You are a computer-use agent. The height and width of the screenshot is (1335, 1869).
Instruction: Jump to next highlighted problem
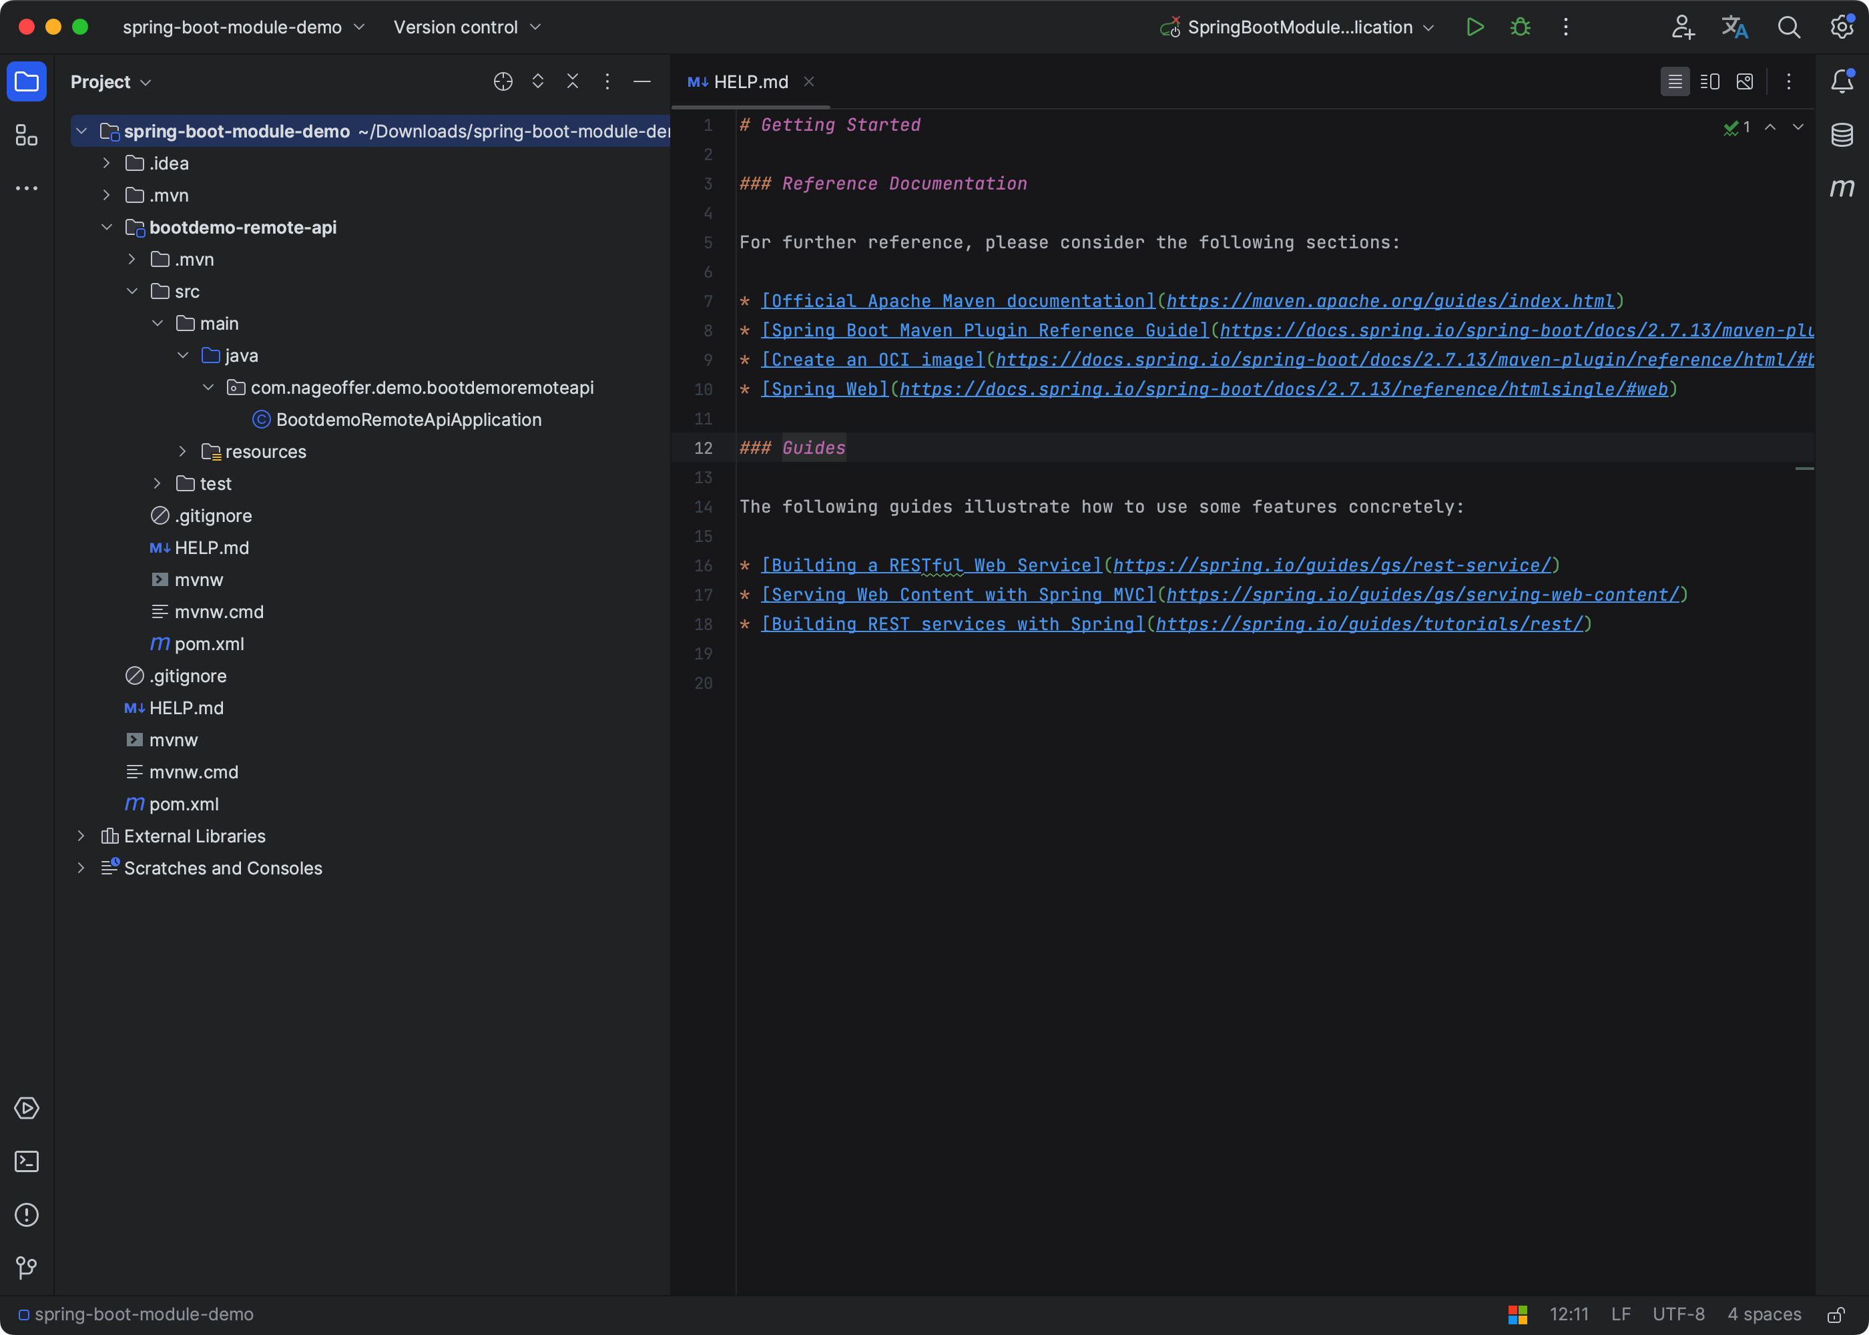(x=1798, y=127)
